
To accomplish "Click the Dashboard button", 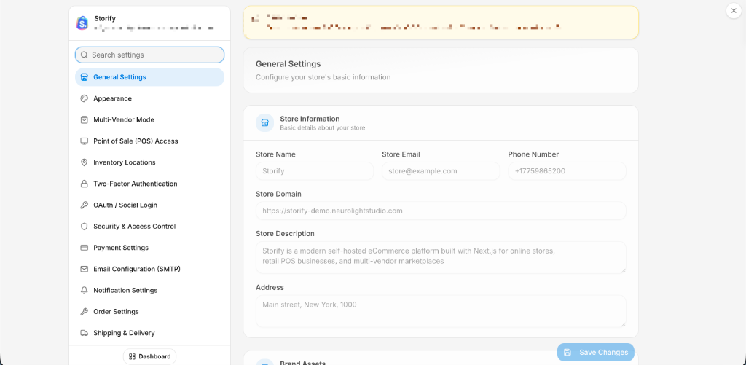I will click(x=149, y=356).
